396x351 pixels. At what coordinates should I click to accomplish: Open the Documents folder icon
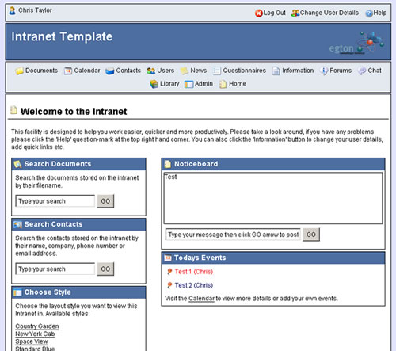click(19, 71)
